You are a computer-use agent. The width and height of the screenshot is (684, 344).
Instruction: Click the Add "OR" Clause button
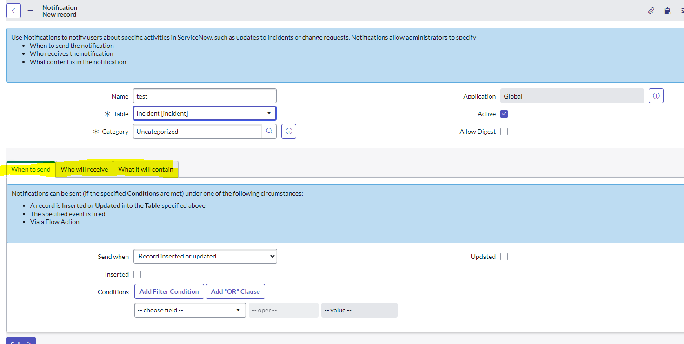click(x=235, y=291)
